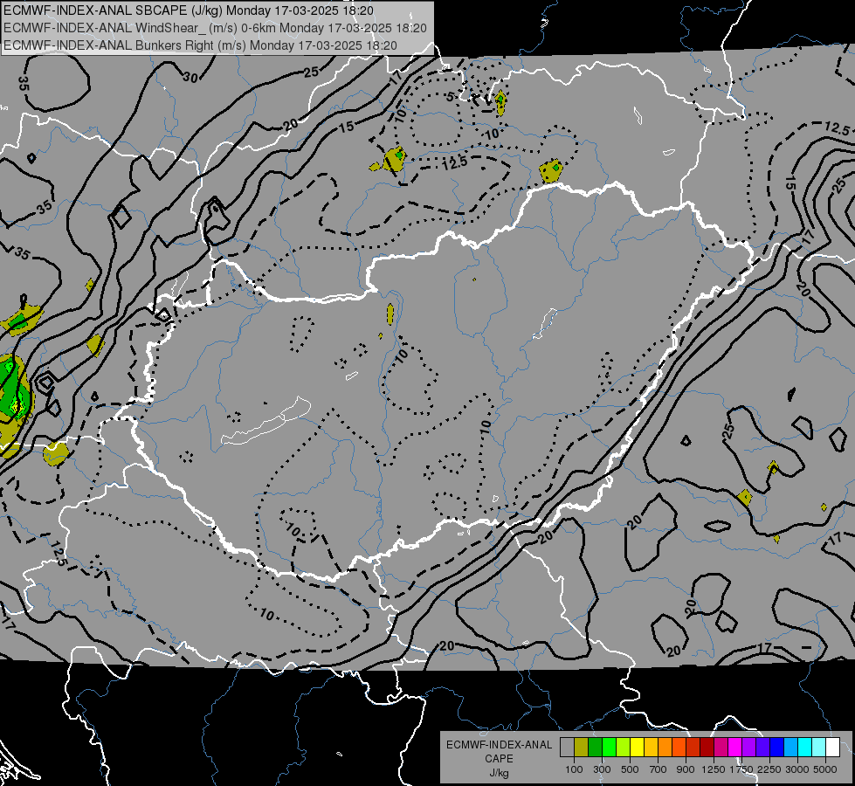This screenshot has width=855, height=786.
Task: Pick the pure yellow swatch after 500
Action: pos(638,748)
